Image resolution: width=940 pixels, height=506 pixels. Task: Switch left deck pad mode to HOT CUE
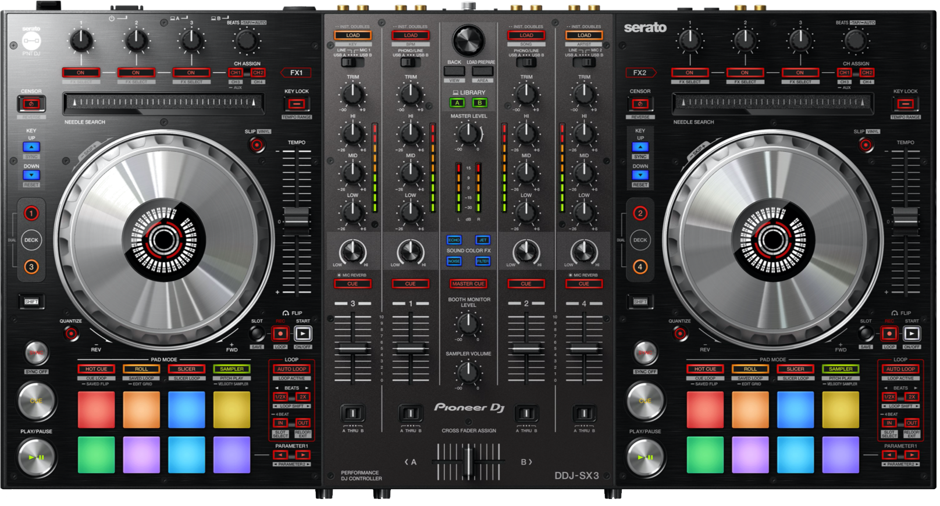tap(97, 369)
